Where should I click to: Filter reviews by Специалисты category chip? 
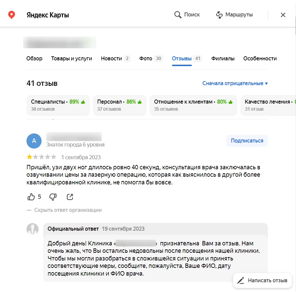tap(58, 105)
